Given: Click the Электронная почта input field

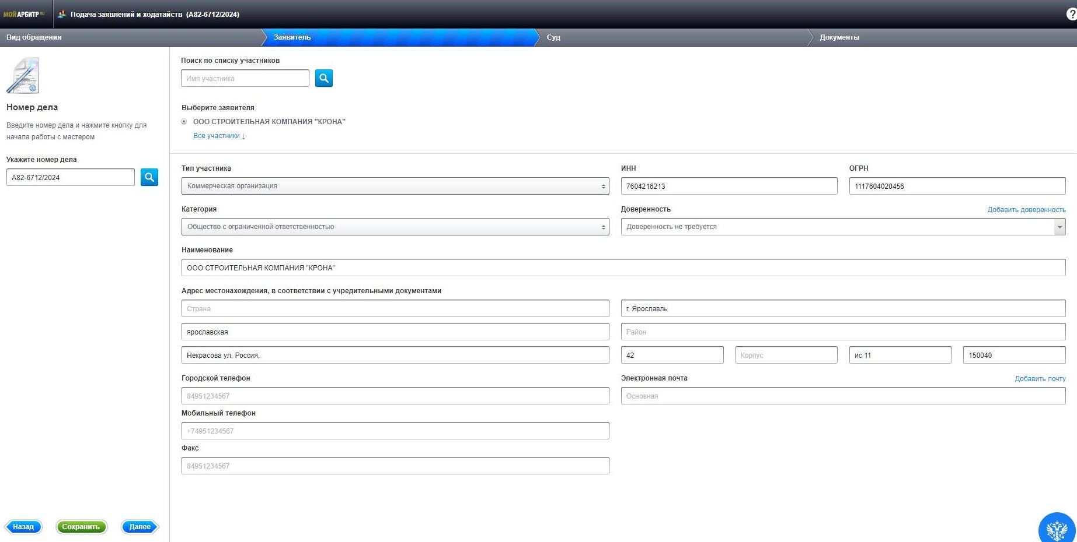Looking at the screenshot, I should point(843,396).
